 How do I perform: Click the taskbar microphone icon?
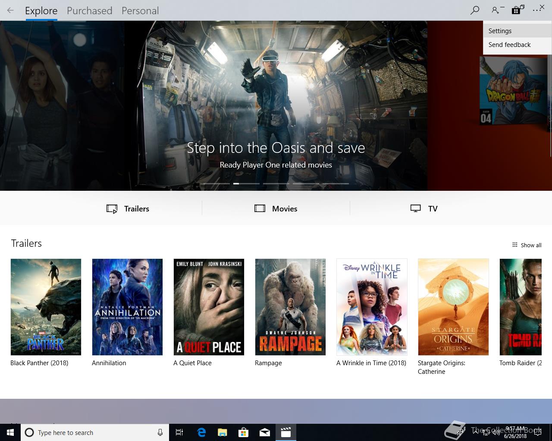click(160, 432)
